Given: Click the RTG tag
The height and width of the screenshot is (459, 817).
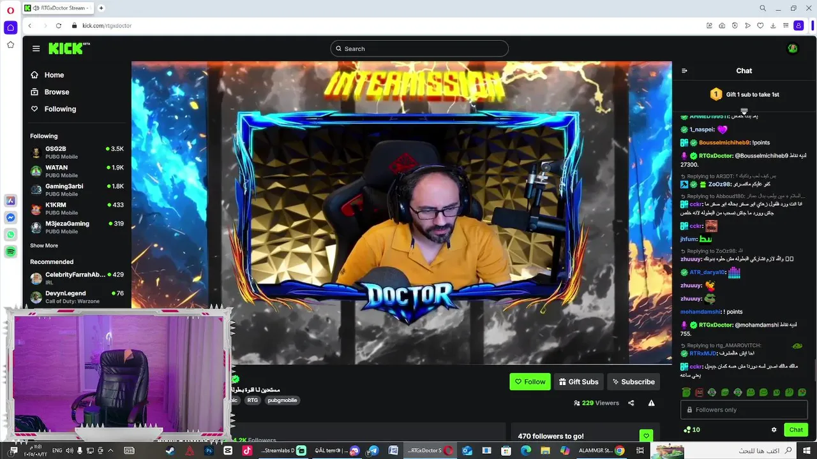Looking at the screenshot, I should pos(253,400).
